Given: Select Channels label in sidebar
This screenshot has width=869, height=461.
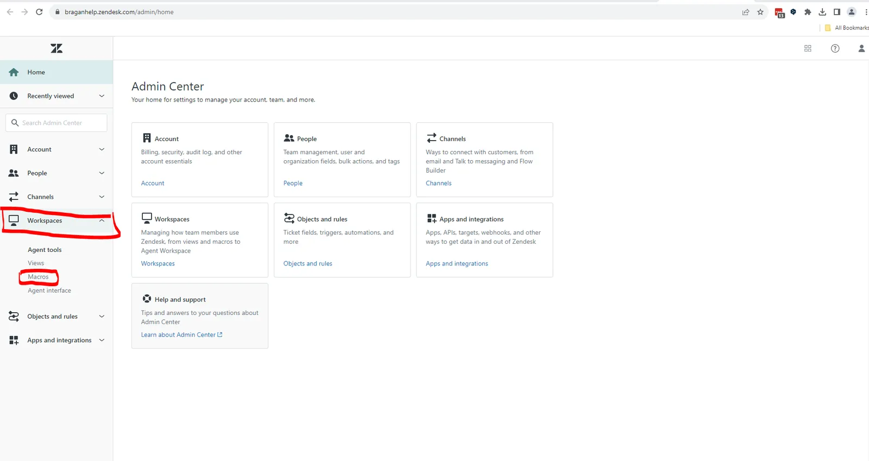Looking at the screenshot, I should click(40, 197).
